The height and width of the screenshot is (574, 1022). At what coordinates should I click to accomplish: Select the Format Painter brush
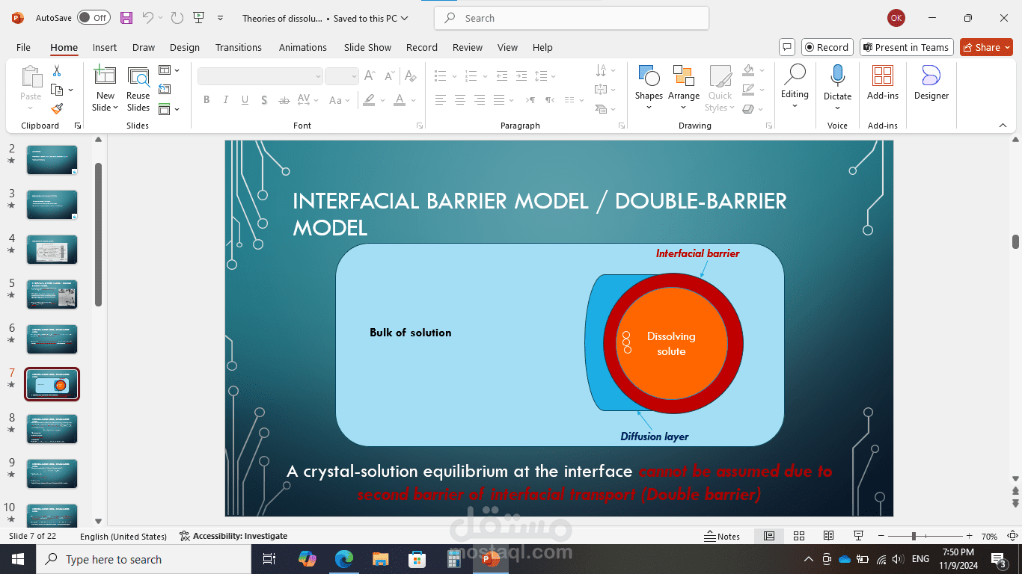coord(57,108)
